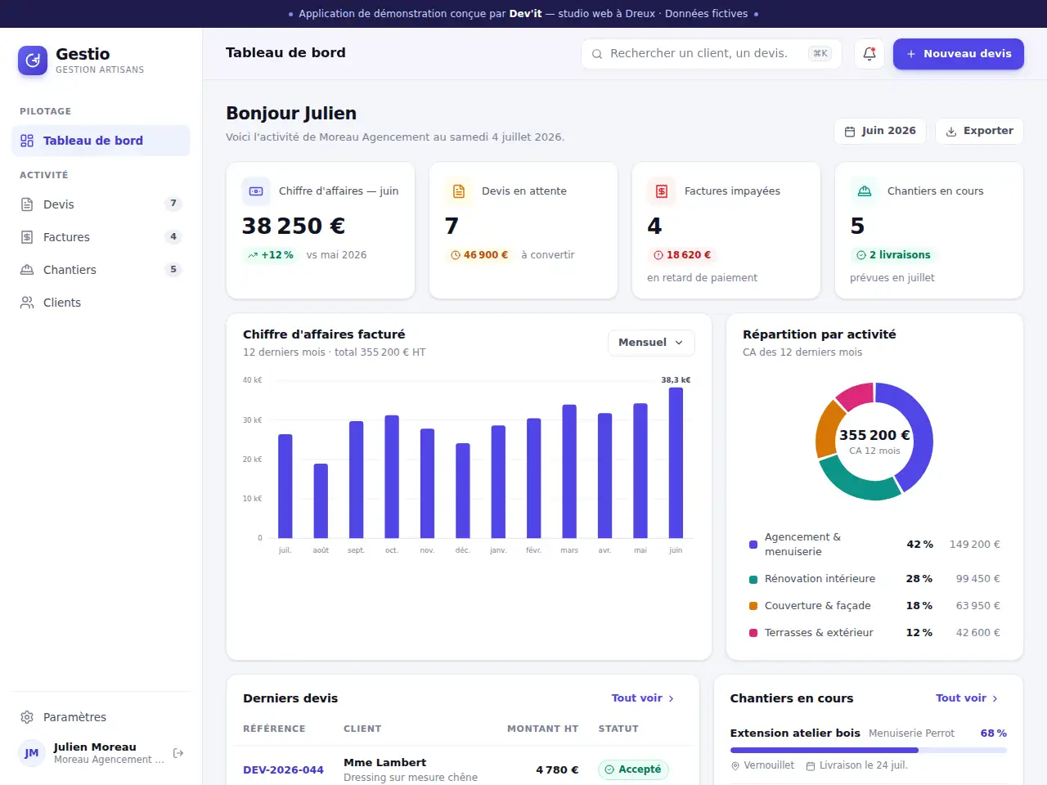Click the Tableau de bord grid icon
Image resolution: width=1047 pixels, height=785 pixels.
(x=27, y=141)
